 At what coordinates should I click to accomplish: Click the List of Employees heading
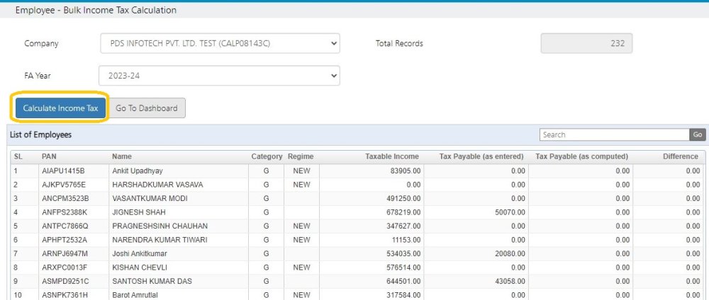40,134
